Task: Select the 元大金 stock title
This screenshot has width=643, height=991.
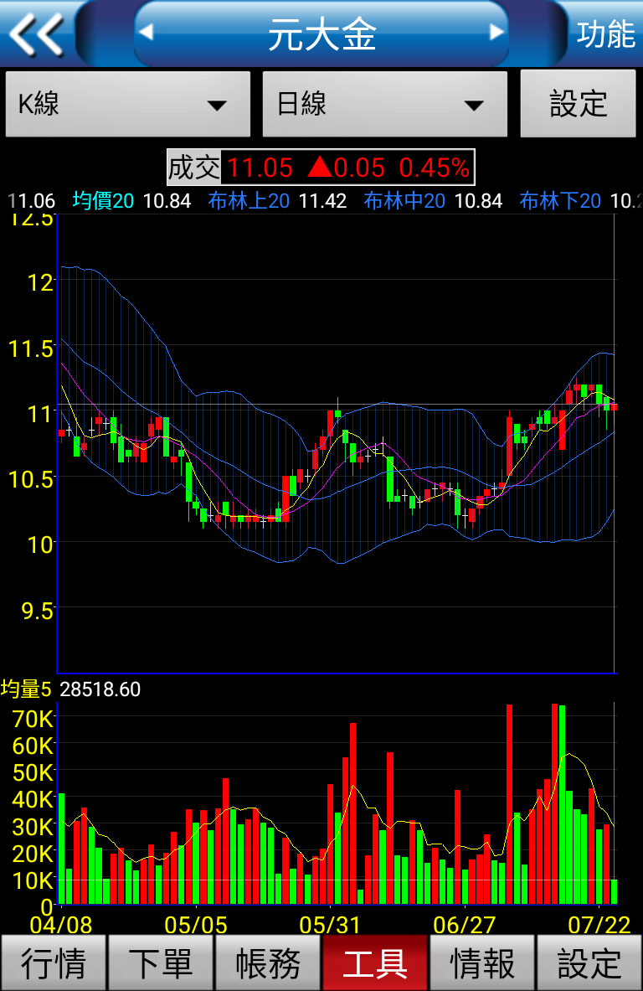Action: tap(322, 34)
